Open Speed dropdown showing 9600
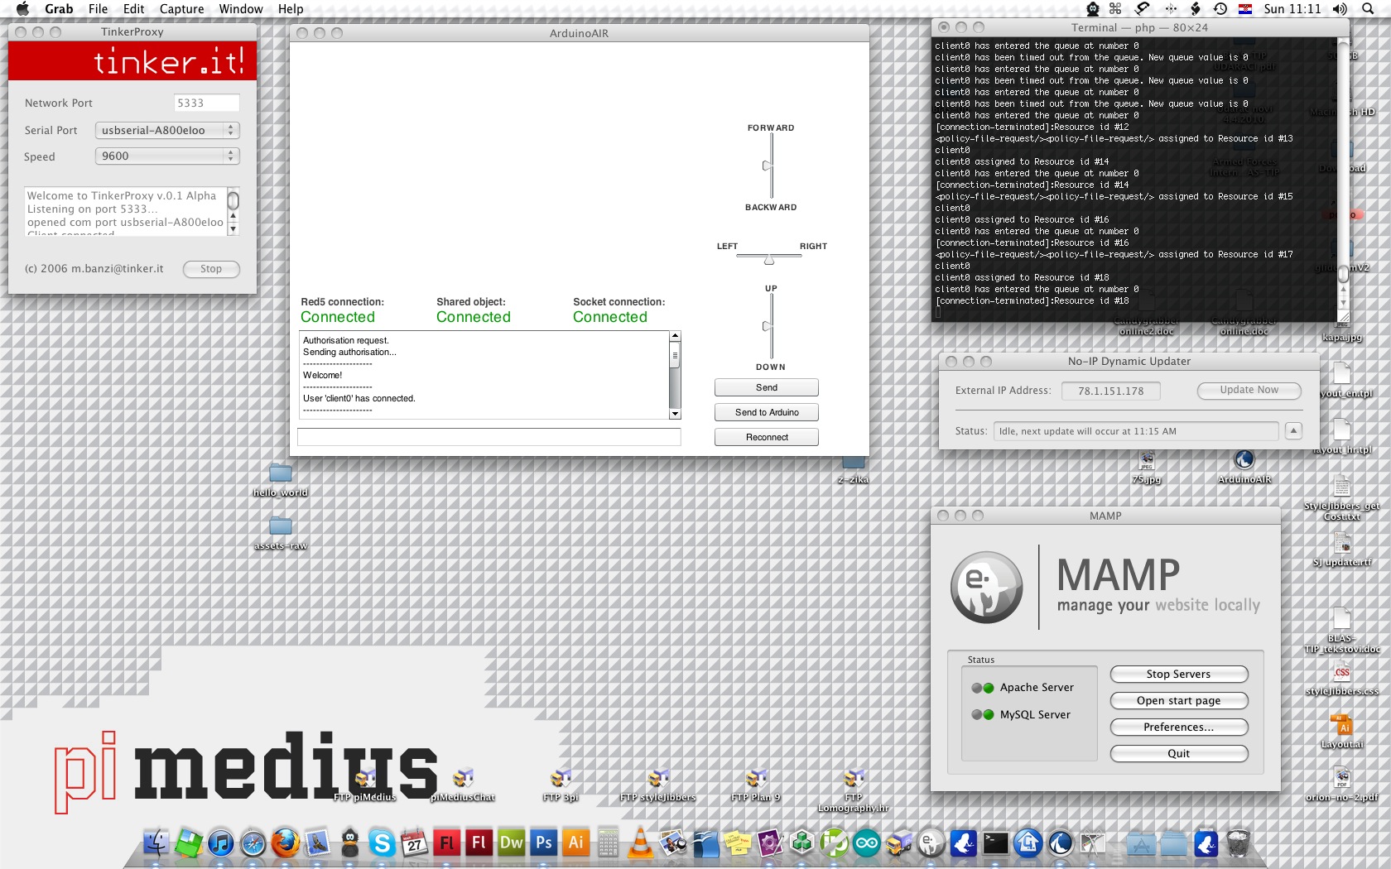This screenshot has width=1391, height=869. (167, 156)
